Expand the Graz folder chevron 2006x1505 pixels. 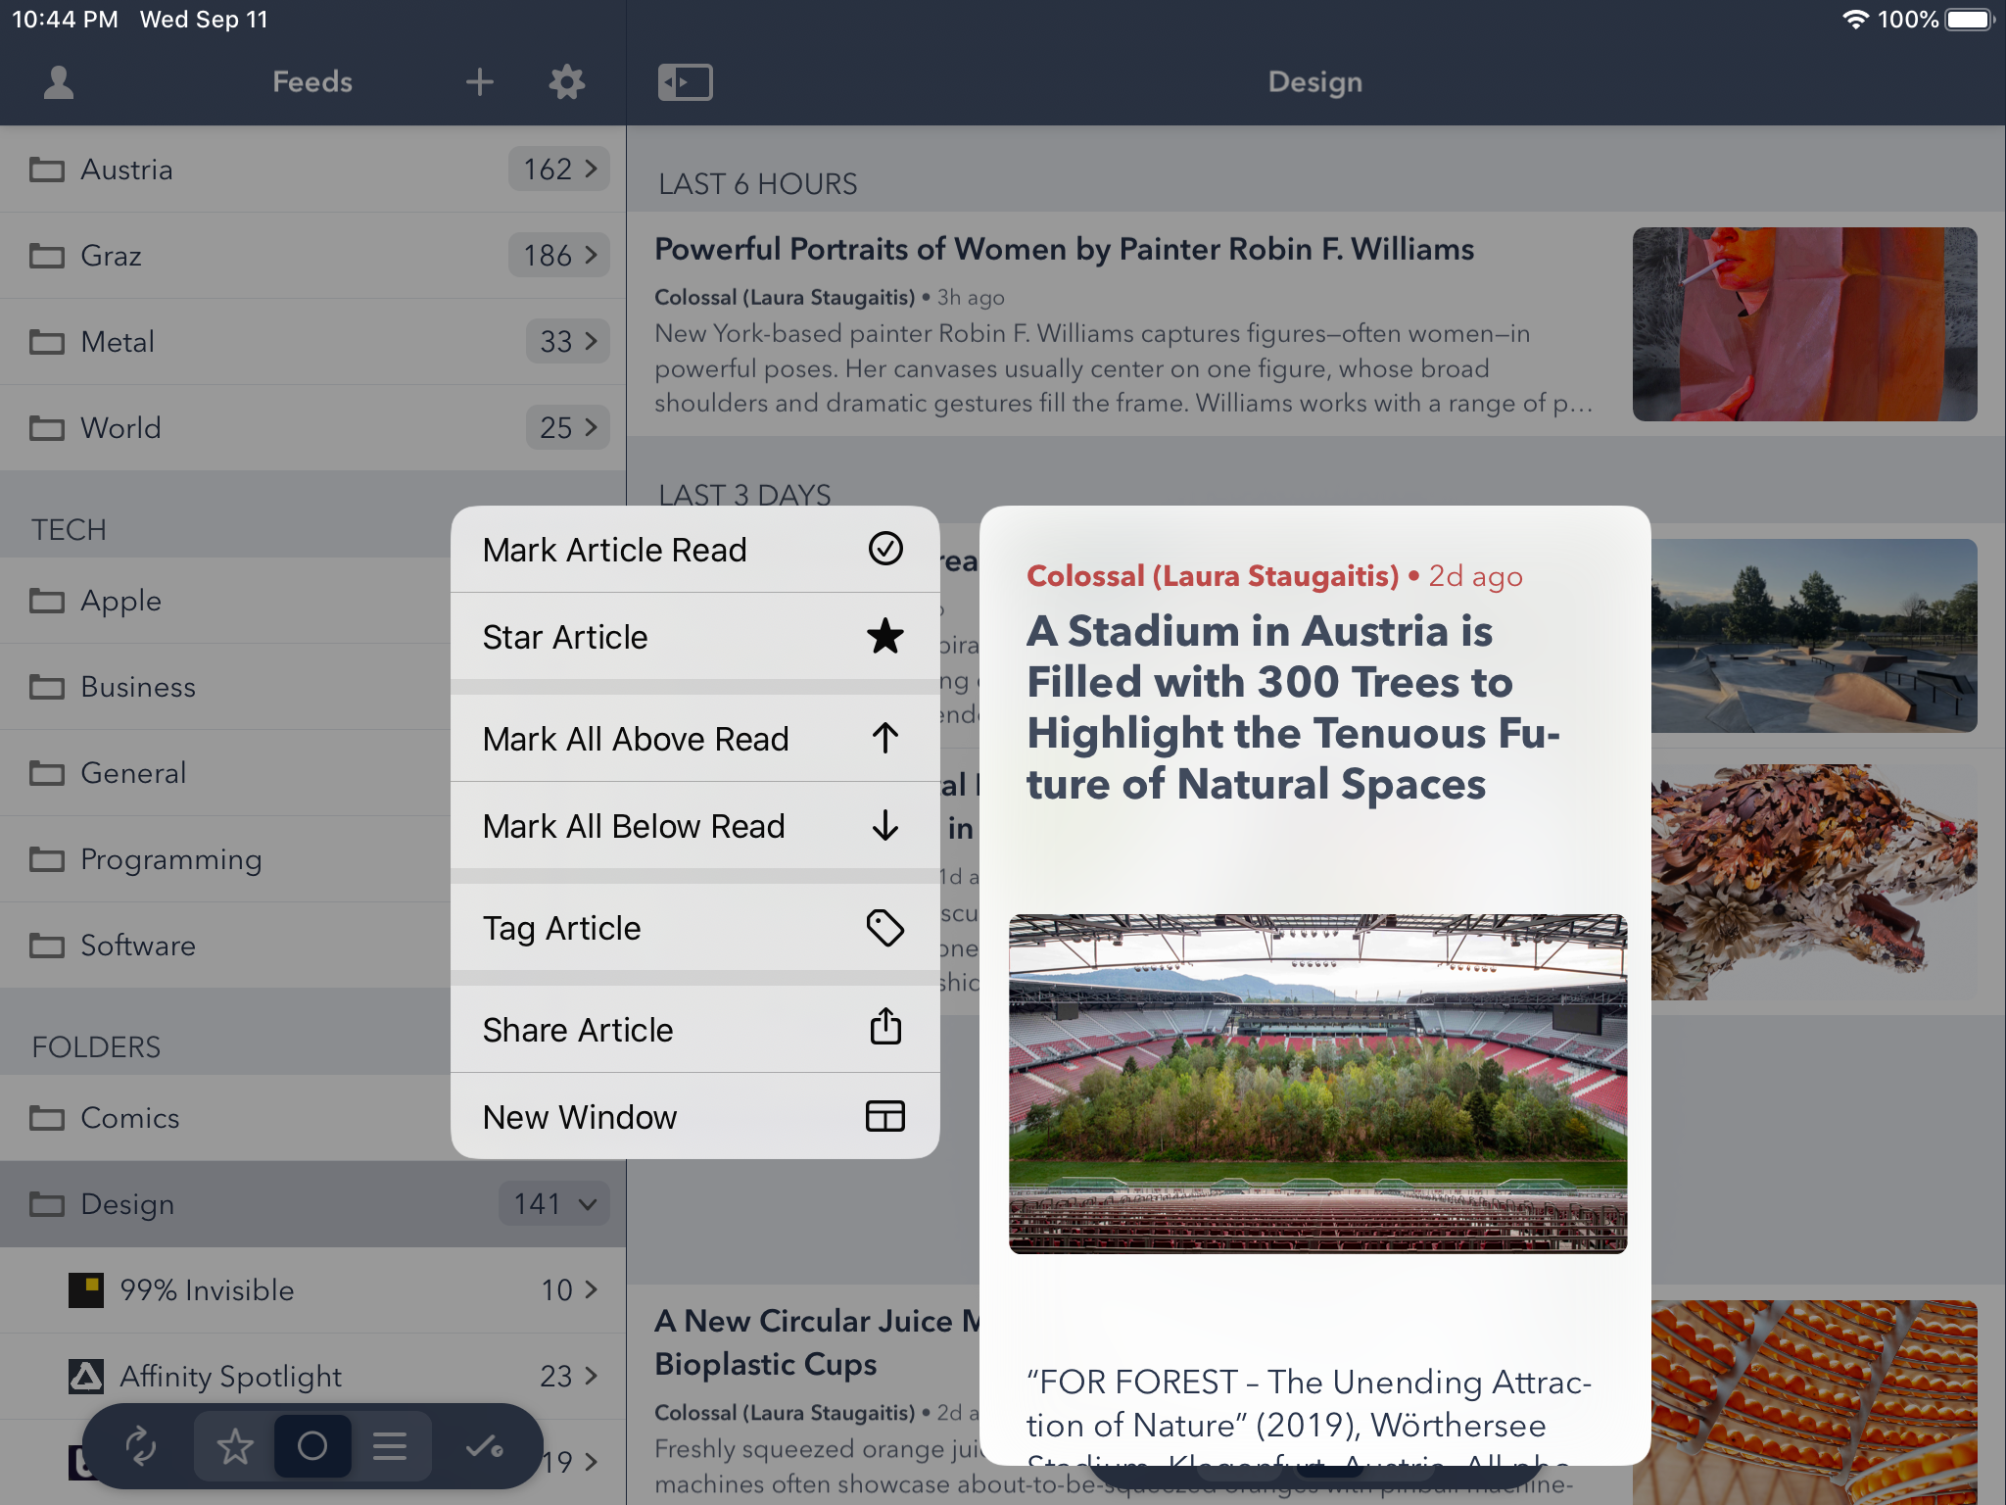[x=590, y=255]
